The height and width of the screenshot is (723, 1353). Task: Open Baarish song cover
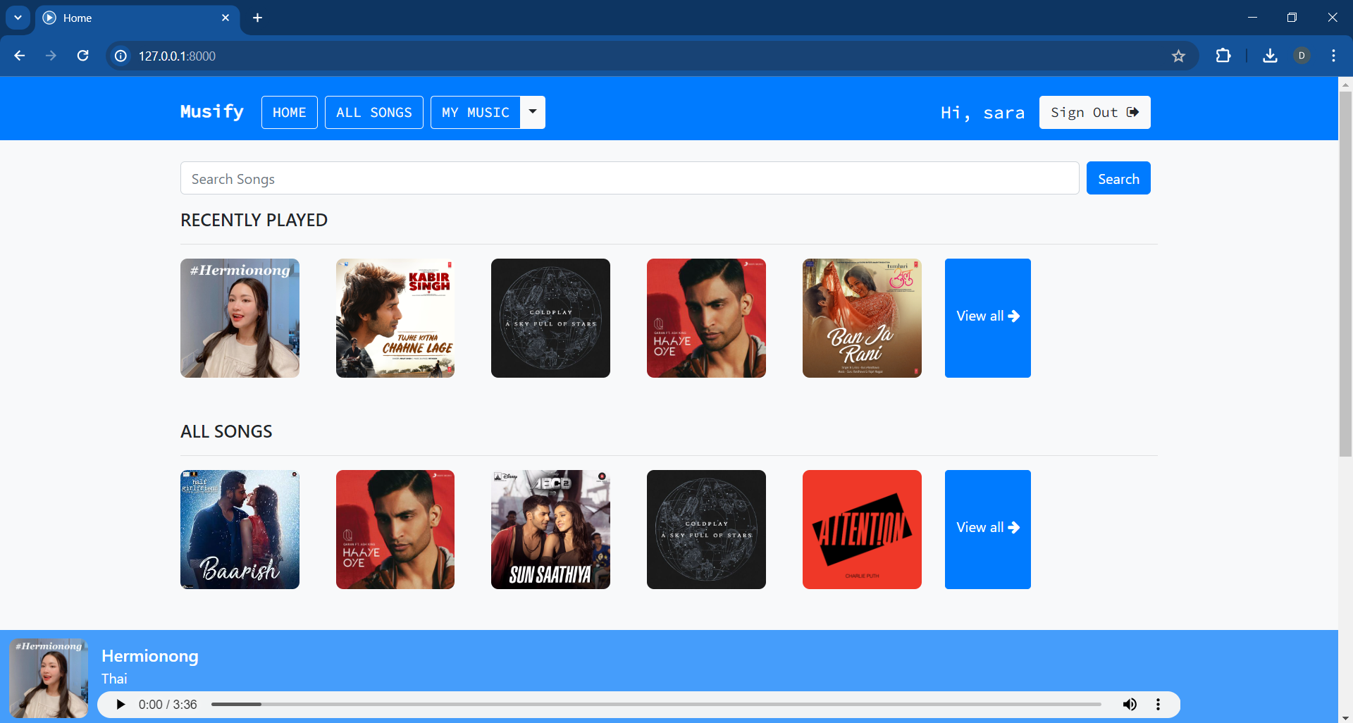pyautogui.click(x=240, y=529)
